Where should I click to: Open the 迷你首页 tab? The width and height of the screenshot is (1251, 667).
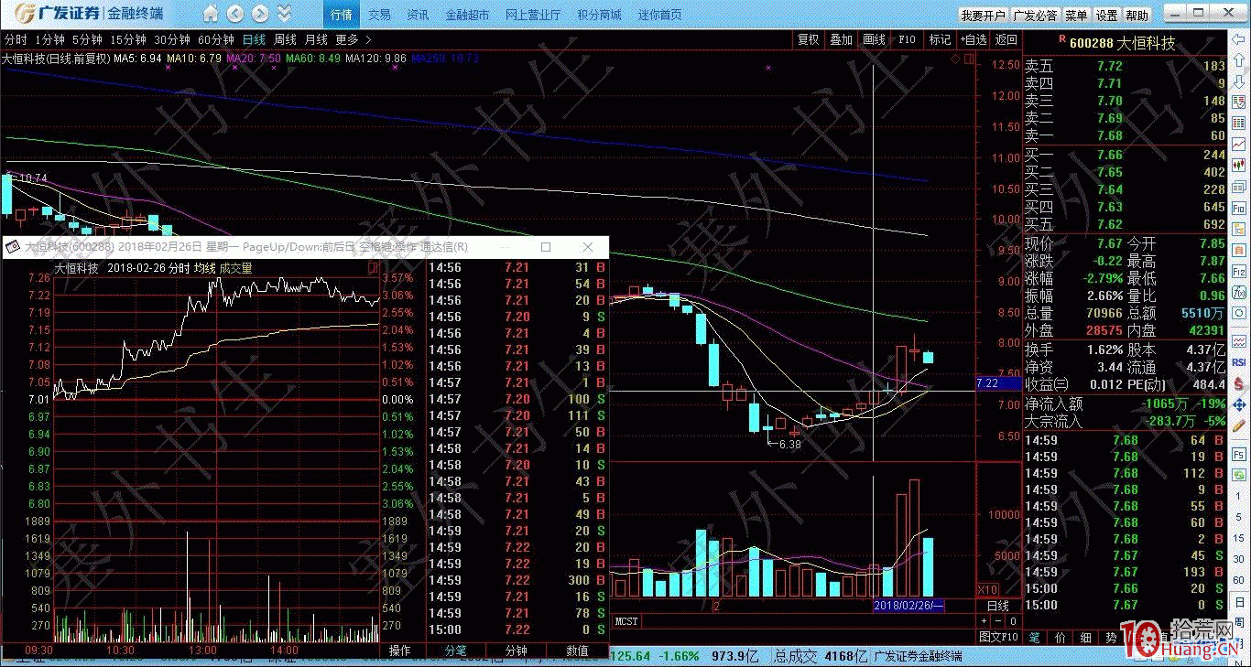pos(659,15)
